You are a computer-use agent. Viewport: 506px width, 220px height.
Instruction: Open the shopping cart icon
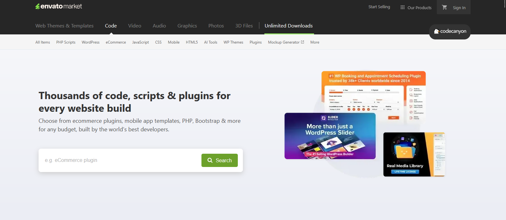[x=444, y=7]
